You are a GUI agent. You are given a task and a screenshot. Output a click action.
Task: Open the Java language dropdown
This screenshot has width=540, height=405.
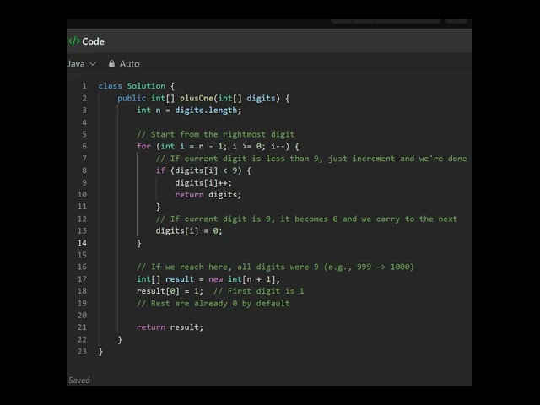click(82, 64)
